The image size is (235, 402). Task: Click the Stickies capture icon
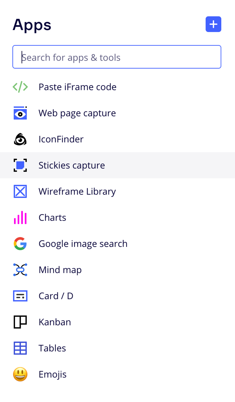click(20, 165)
